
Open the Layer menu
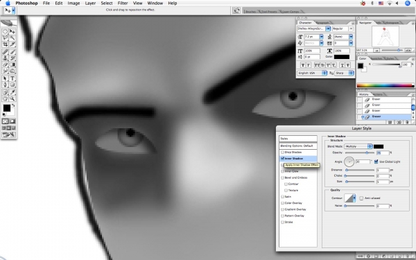(90, 3)
